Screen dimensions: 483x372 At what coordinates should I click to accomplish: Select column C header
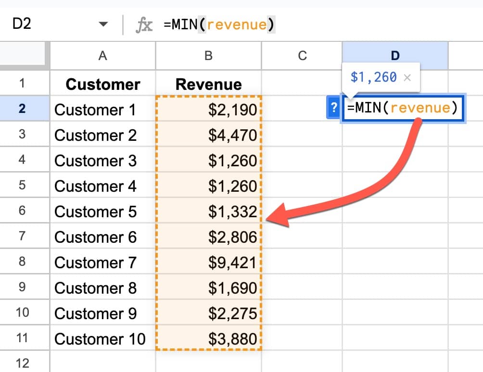pos(302,56)
